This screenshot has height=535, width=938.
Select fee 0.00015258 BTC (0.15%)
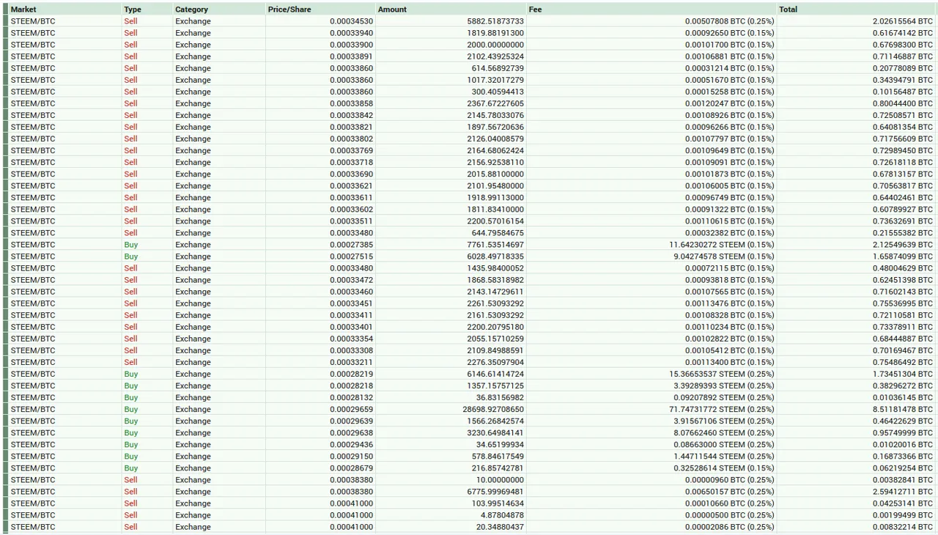pos(729,92)
